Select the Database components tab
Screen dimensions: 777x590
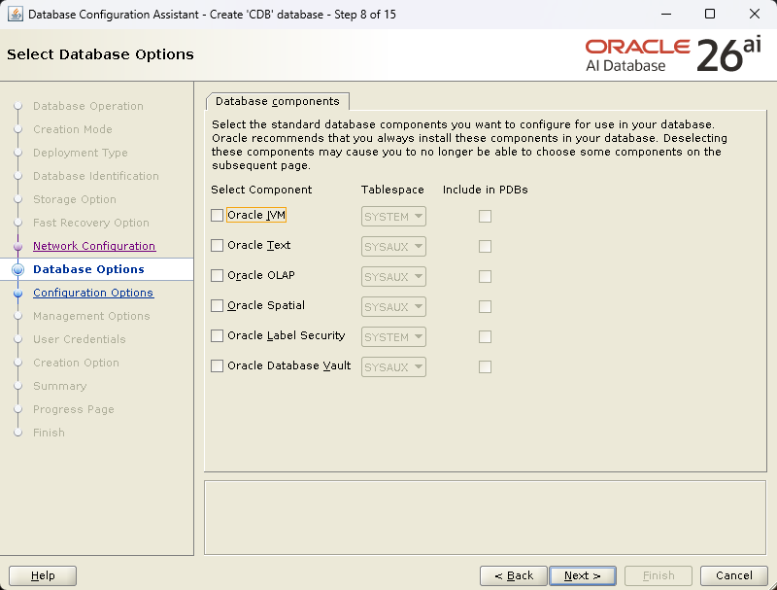(x=278, y=101)
